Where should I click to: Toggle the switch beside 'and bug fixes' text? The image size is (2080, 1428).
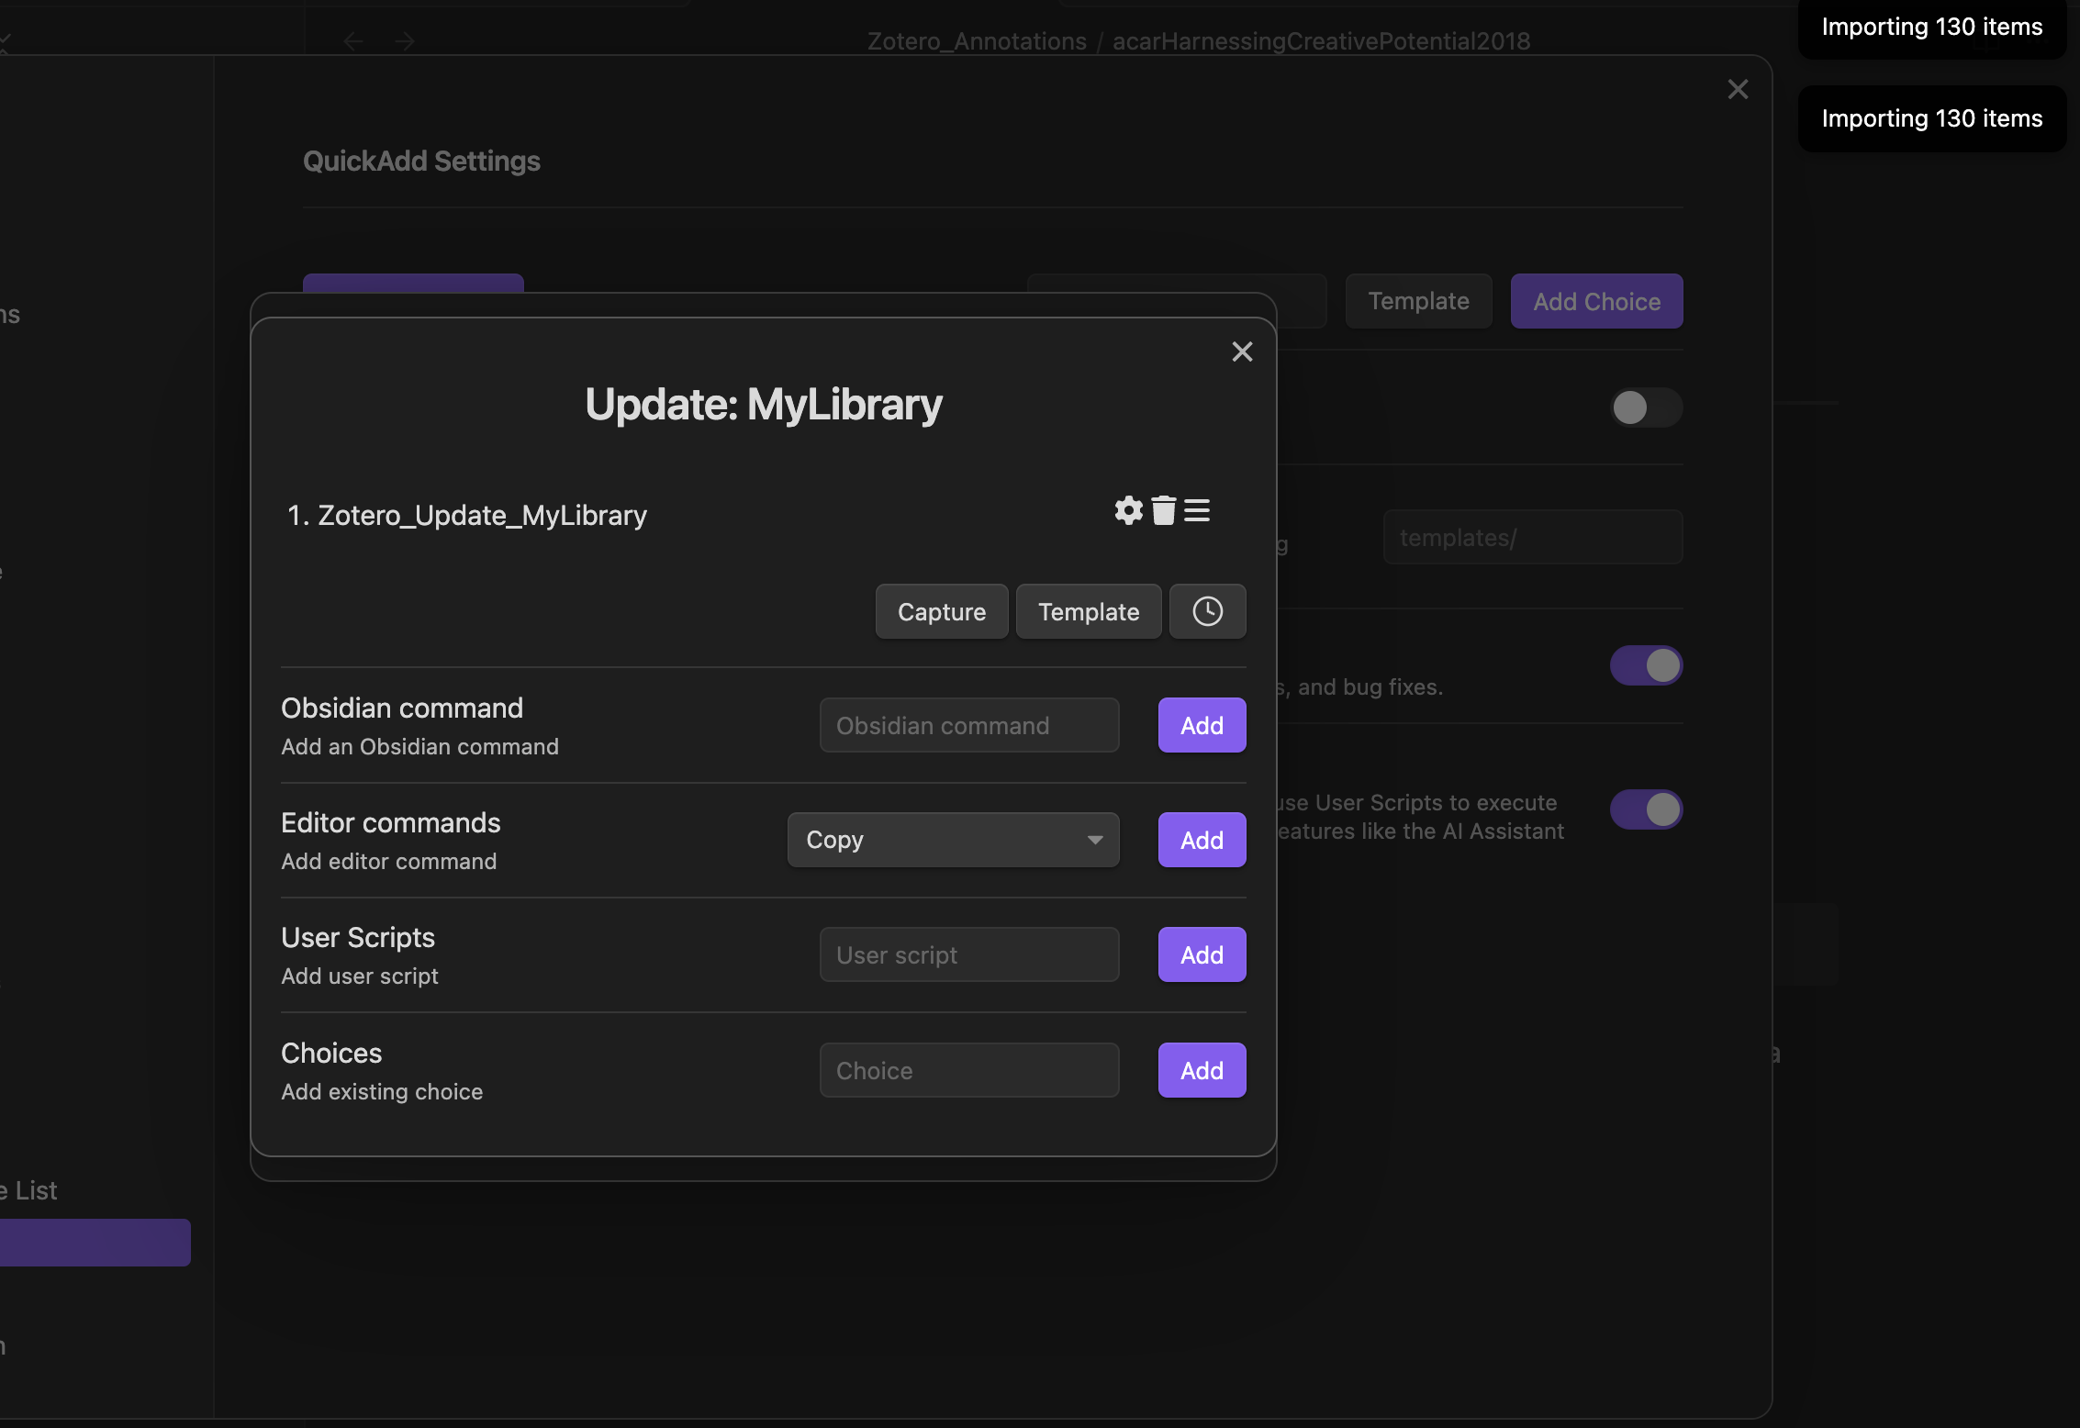pyautogui.click(x=1647, y=665)
